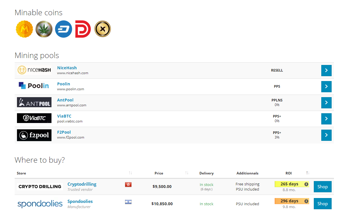Click the Hong Kong flag icon

[128, 185]
